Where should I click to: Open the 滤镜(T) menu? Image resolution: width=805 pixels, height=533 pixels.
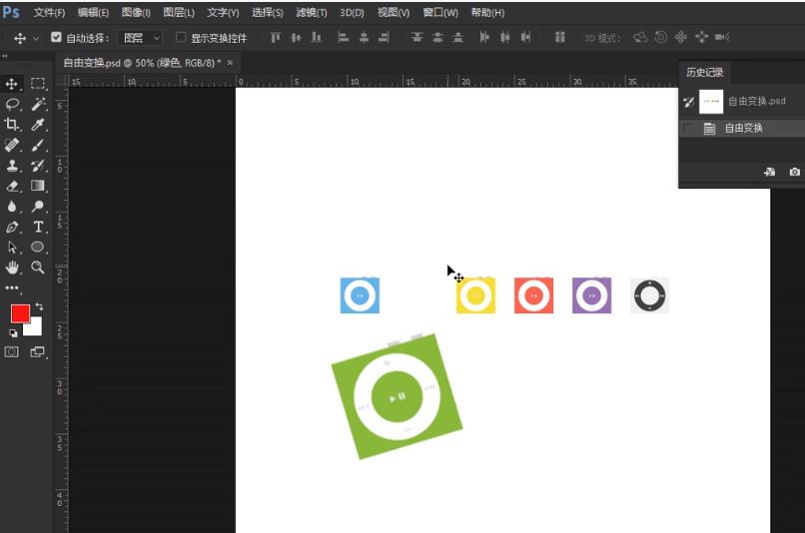pos(312,13)
